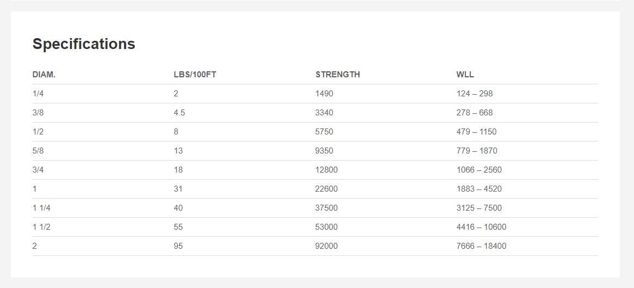
Task: Click the Specifications heading
Action: pyautogui.click(x=84, y=44)
